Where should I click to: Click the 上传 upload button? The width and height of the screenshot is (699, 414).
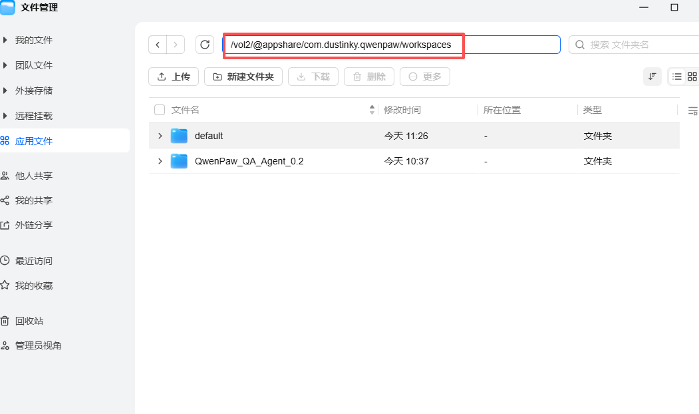pos(174,77)
